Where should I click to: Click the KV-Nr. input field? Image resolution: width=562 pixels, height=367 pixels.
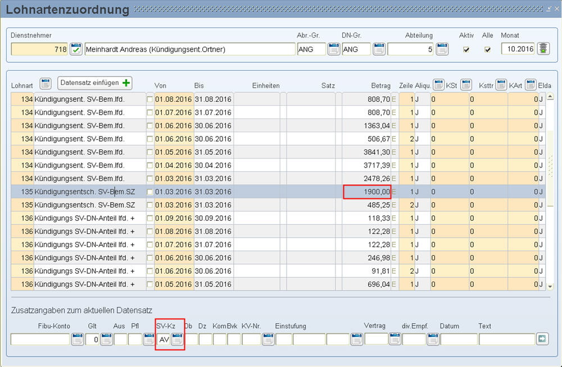click(251, 339)
